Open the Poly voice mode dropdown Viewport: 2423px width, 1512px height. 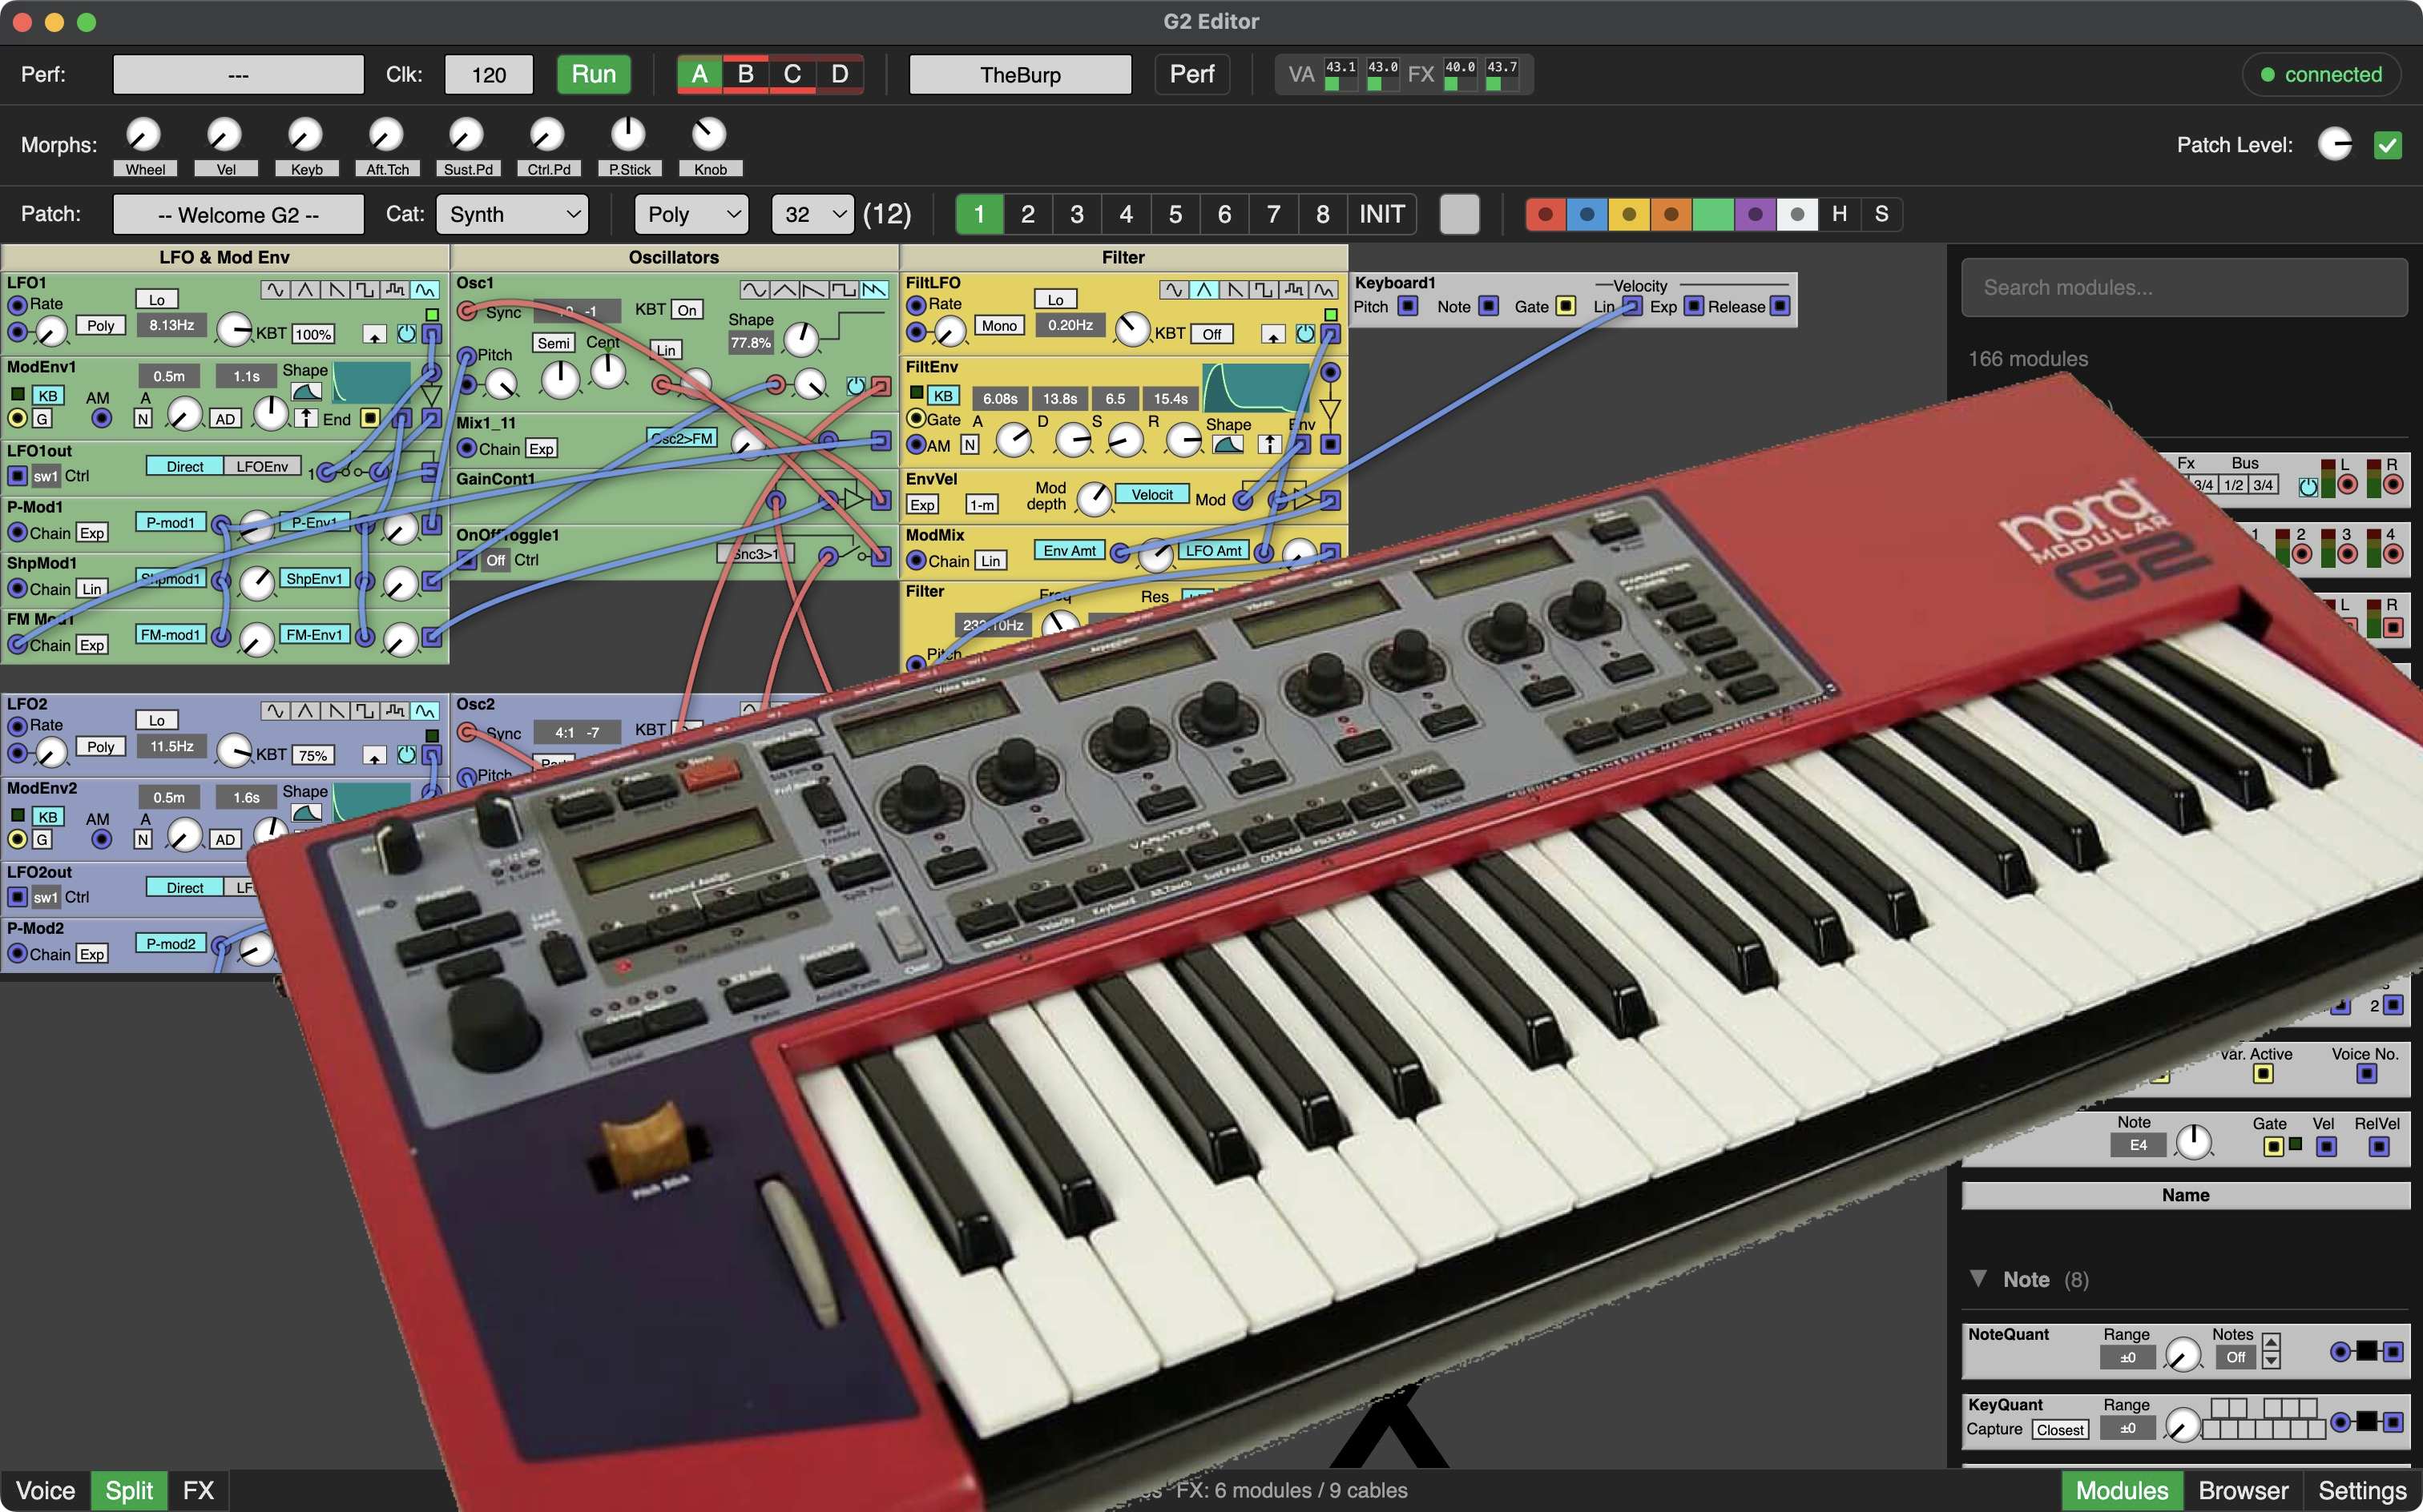(691, 214)
